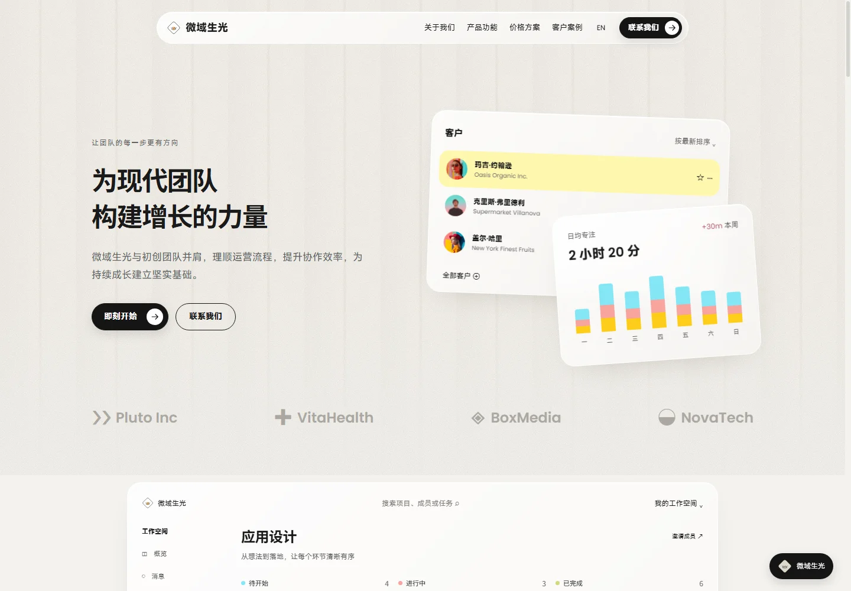Click the search magnifier icon in workspace panel

[457, 504]
